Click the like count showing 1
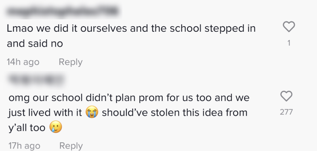Image resolution: width=317 pixels, height=151 pixels. click(289, 43)
